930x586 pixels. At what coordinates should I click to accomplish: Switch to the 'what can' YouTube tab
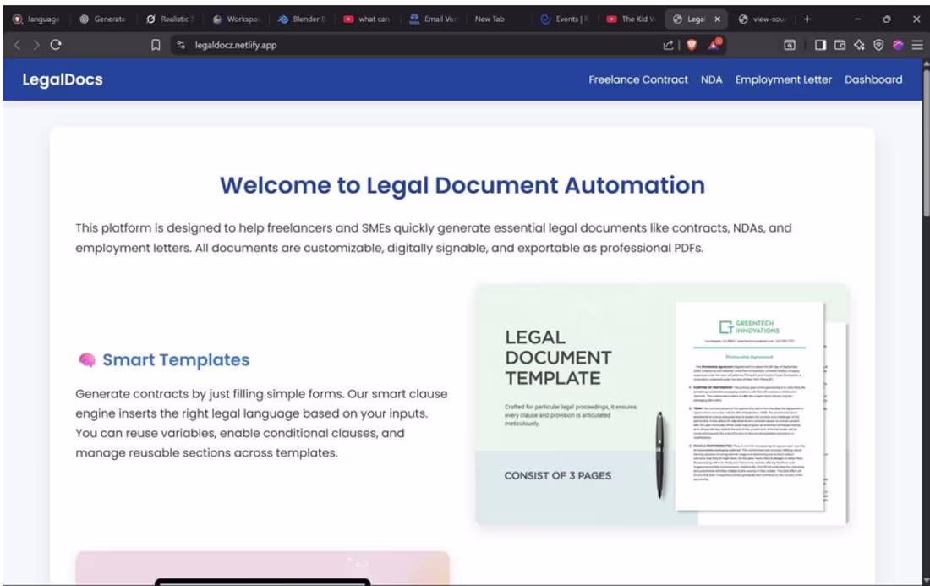[x=369, y=19]
